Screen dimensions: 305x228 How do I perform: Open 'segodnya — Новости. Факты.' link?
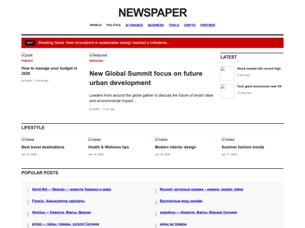point(198,212)
